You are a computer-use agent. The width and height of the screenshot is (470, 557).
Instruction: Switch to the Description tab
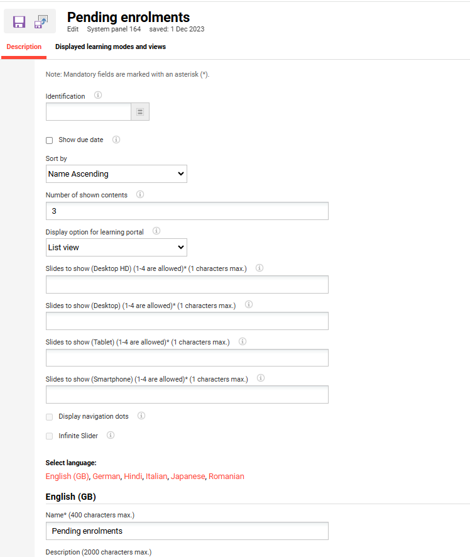click(x=24, y=47)
